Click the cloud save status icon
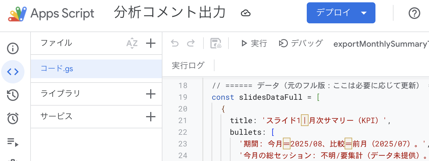 tap(246, 13)
